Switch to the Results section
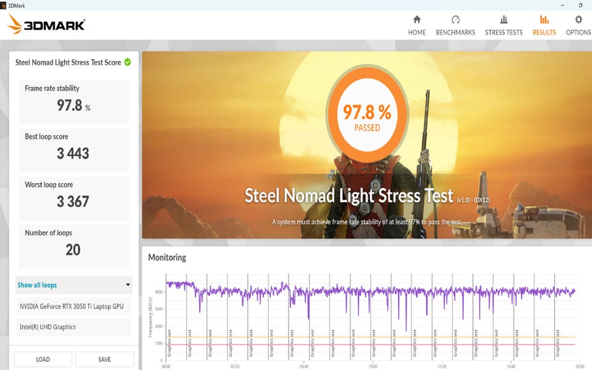The width and height of the screenshot is (592, 370). coord(544,25)
